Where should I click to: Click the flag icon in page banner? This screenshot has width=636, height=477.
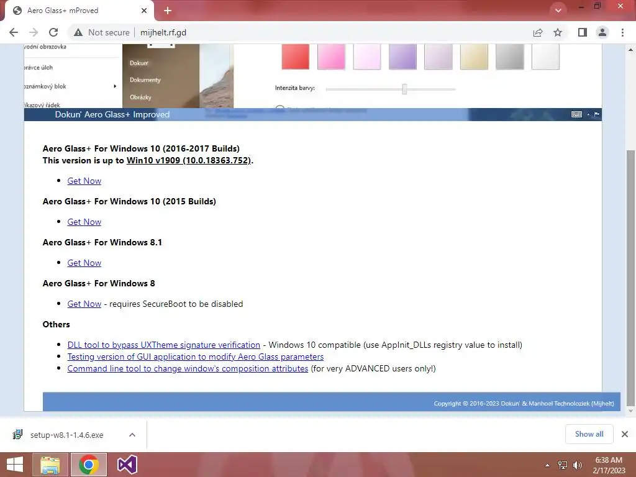click(x=597, y=114)
